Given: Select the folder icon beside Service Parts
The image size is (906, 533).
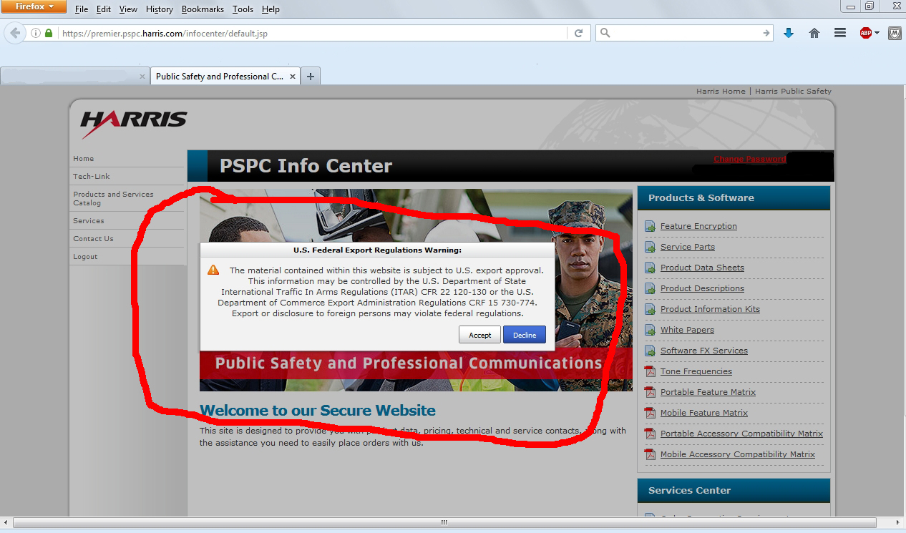Looking at the screenshot, I should point(650,247).
